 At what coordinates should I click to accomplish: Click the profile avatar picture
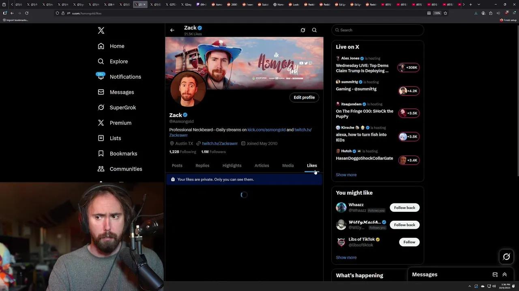(188, 89)
